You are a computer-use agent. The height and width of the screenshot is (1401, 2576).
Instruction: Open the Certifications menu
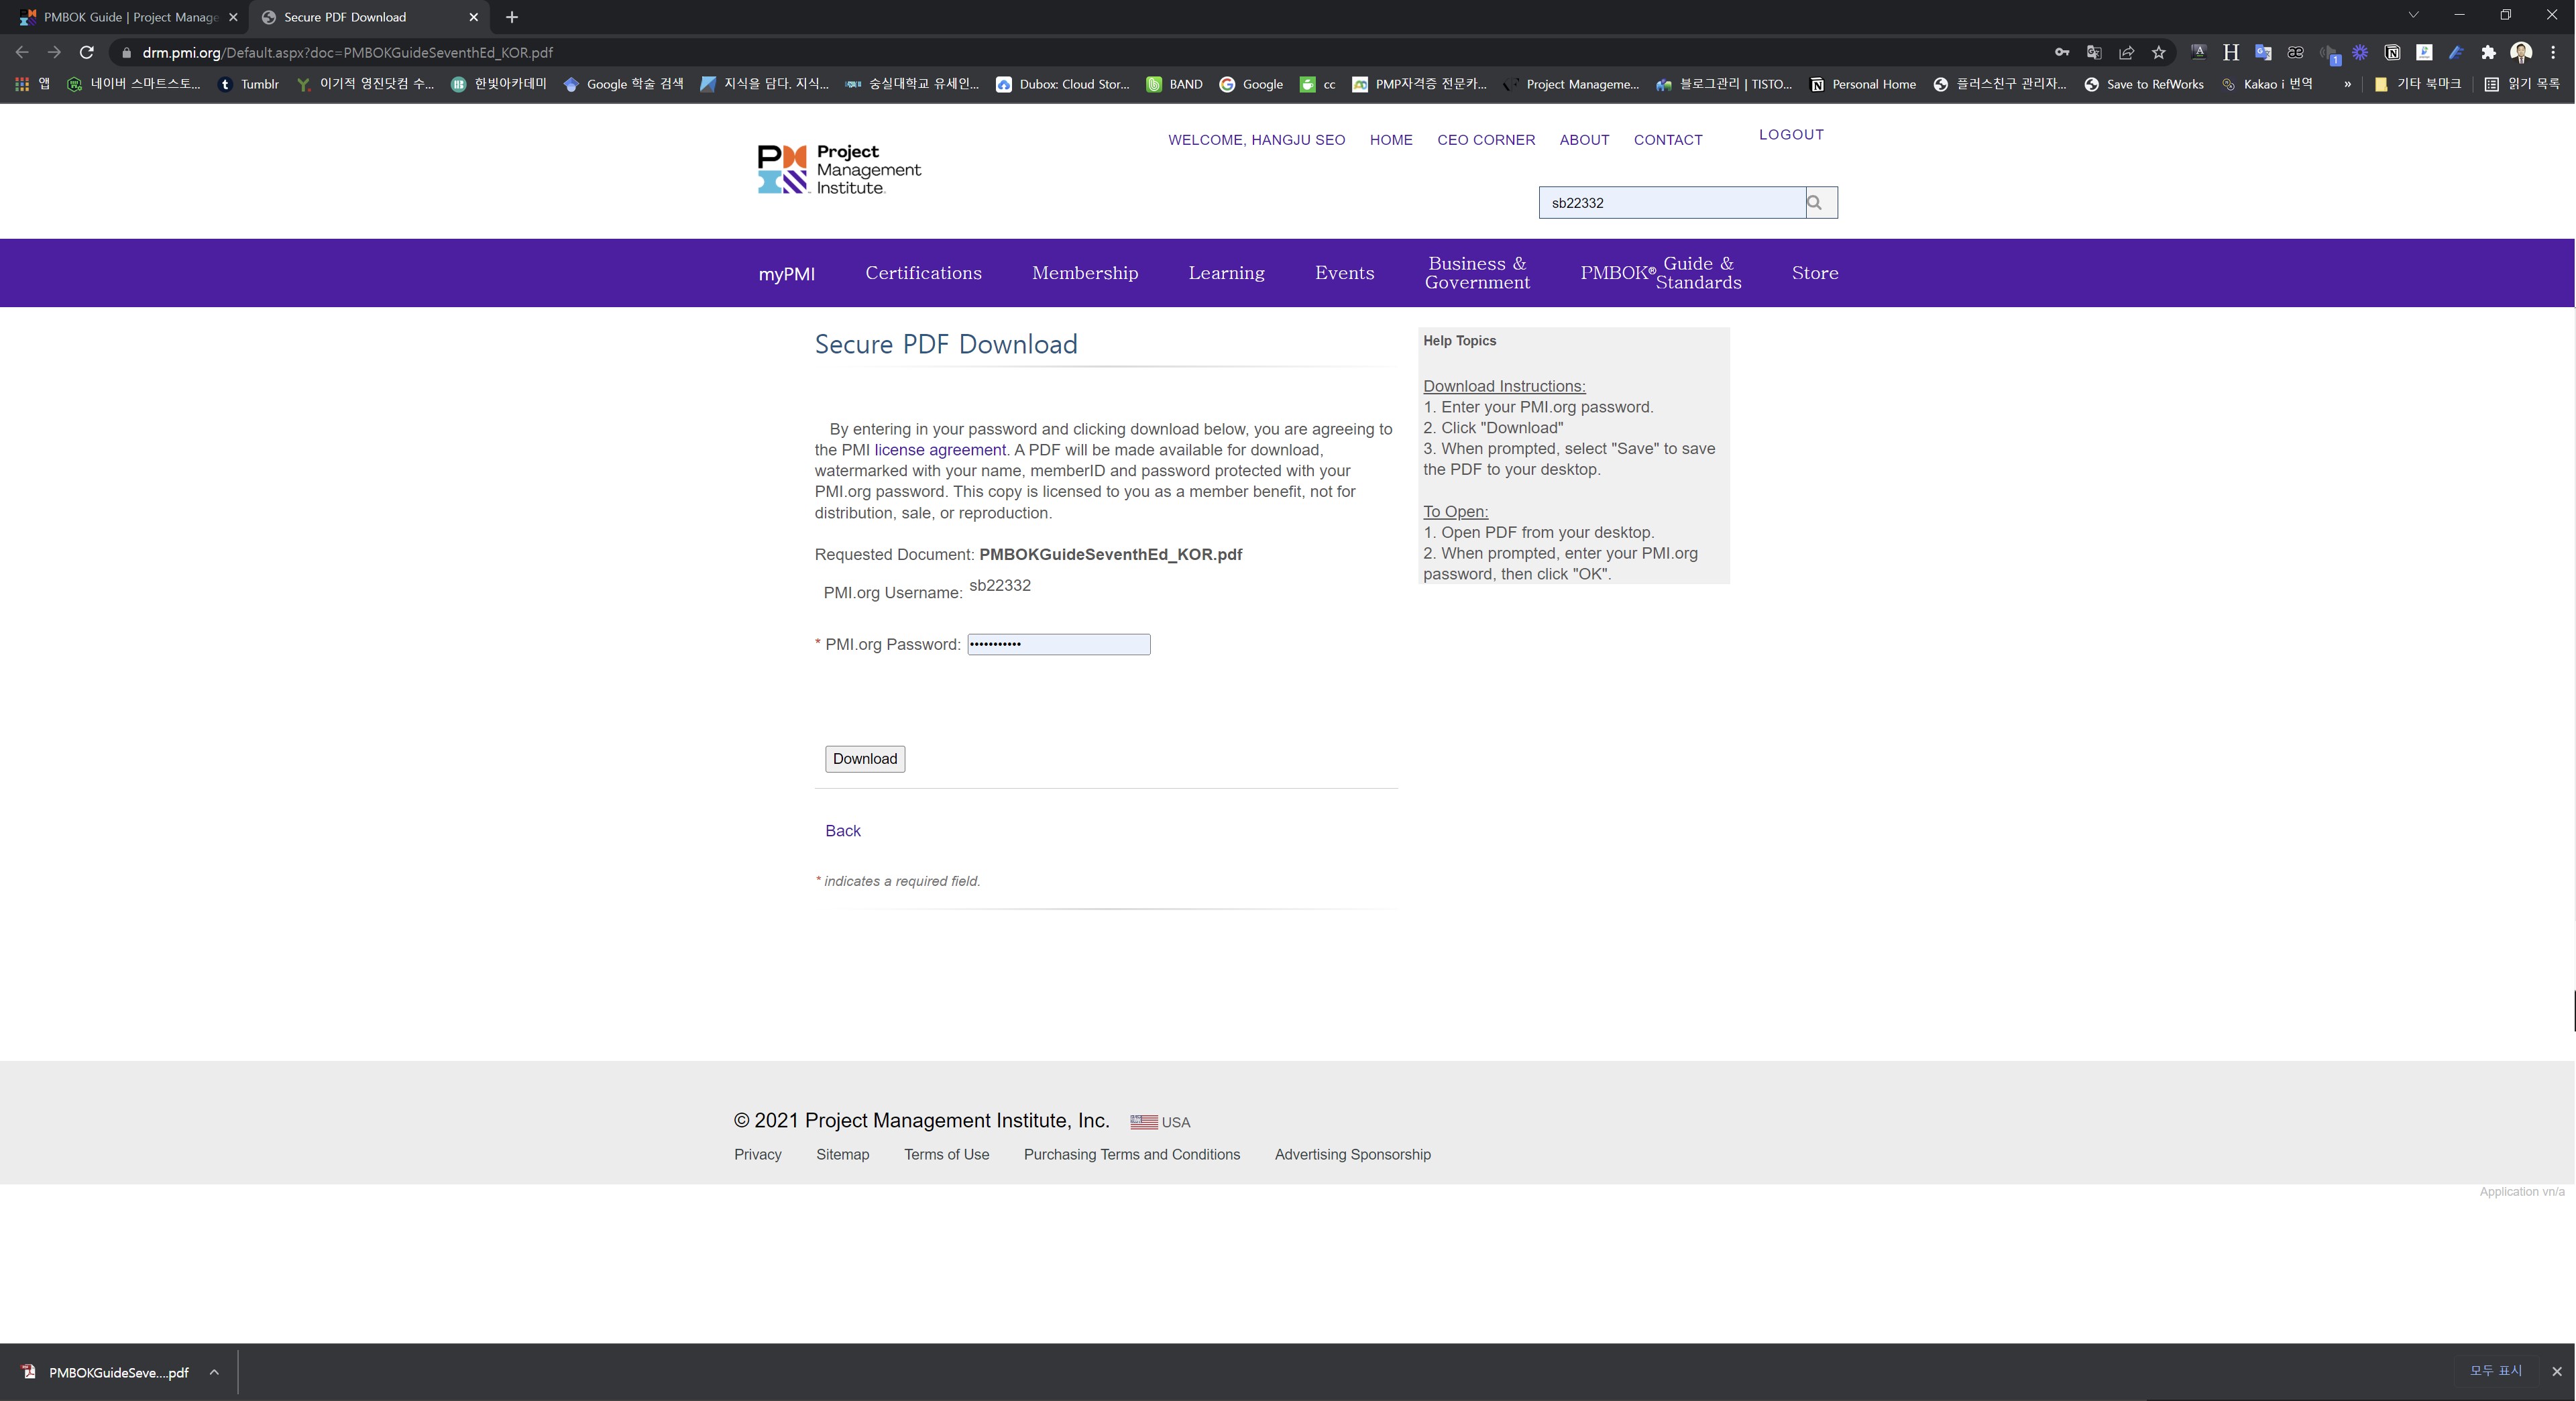(x=923, y=273)
